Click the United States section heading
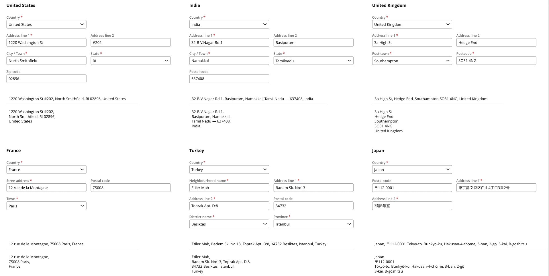The width and height of the screenshot is (549, 276). (x=21, y=5)
